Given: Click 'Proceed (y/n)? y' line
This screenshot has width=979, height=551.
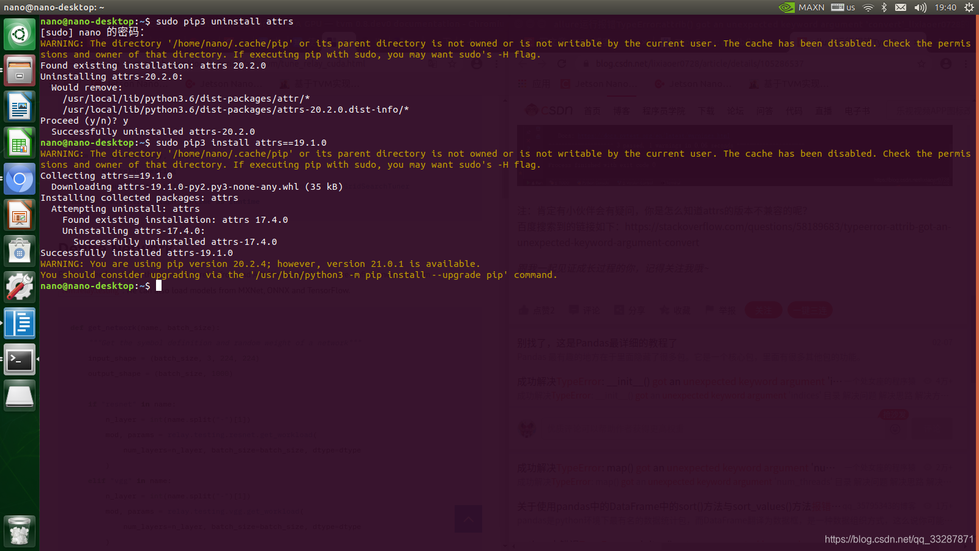Looking at the screenshot, I should 84,121.
